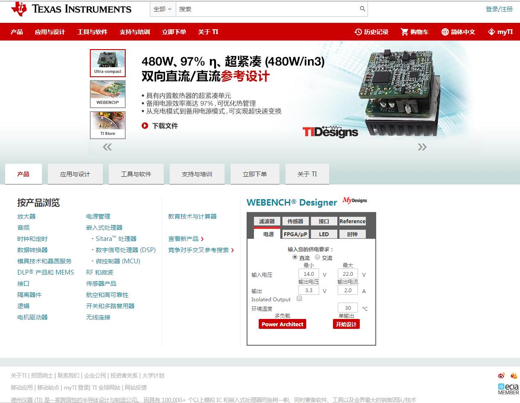Click the search input field

(267, 9)
